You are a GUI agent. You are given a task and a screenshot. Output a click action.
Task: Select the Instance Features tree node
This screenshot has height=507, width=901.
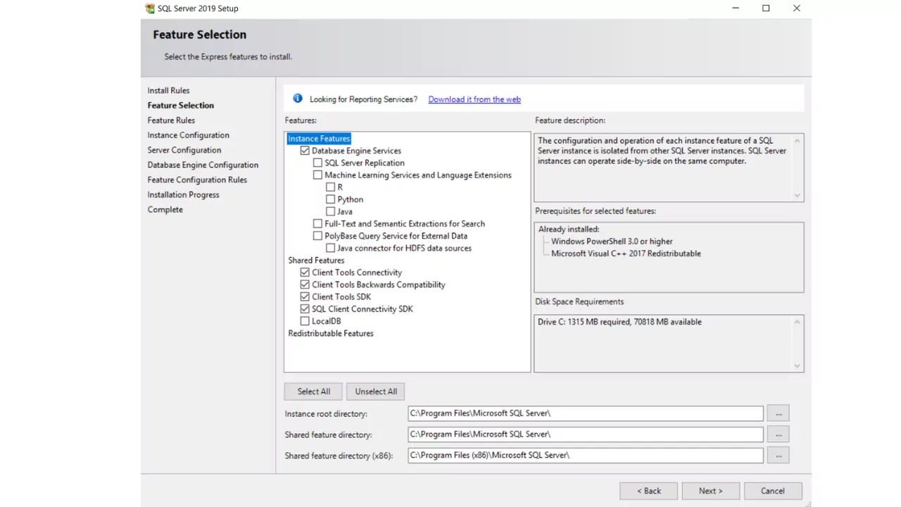tap(319, 139)
